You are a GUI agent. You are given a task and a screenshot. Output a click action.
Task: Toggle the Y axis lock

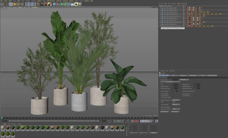[30, 4]
